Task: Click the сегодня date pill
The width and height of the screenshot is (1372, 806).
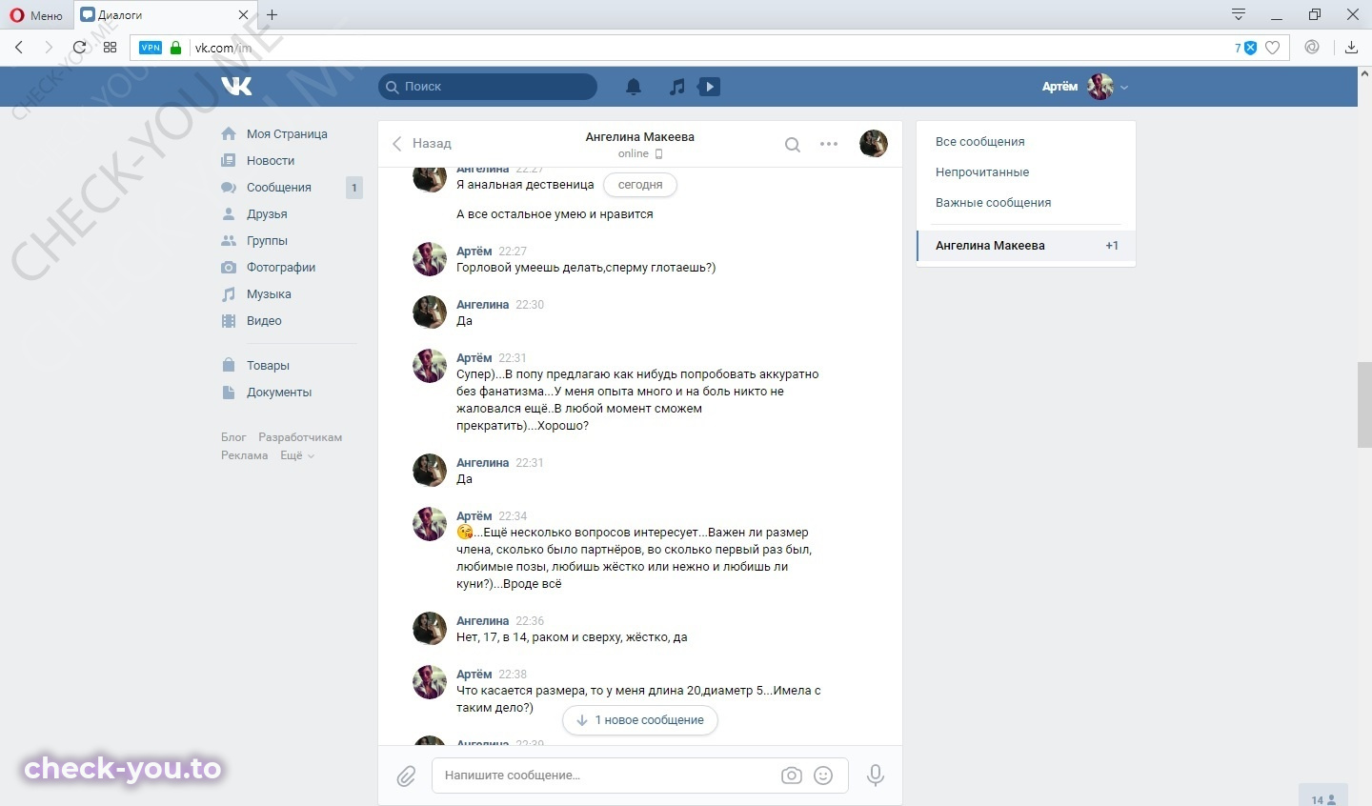Action: pyautogui.click(x=640, y=185)
